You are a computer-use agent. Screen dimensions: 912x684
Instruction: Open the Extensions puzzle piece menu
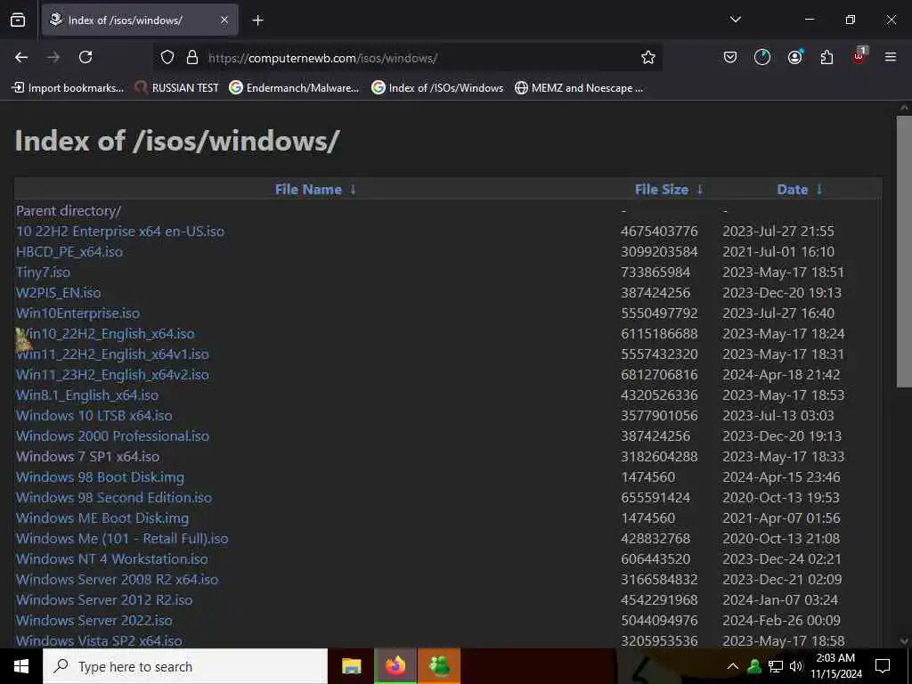pyautogui.click(x=826, y=57)
